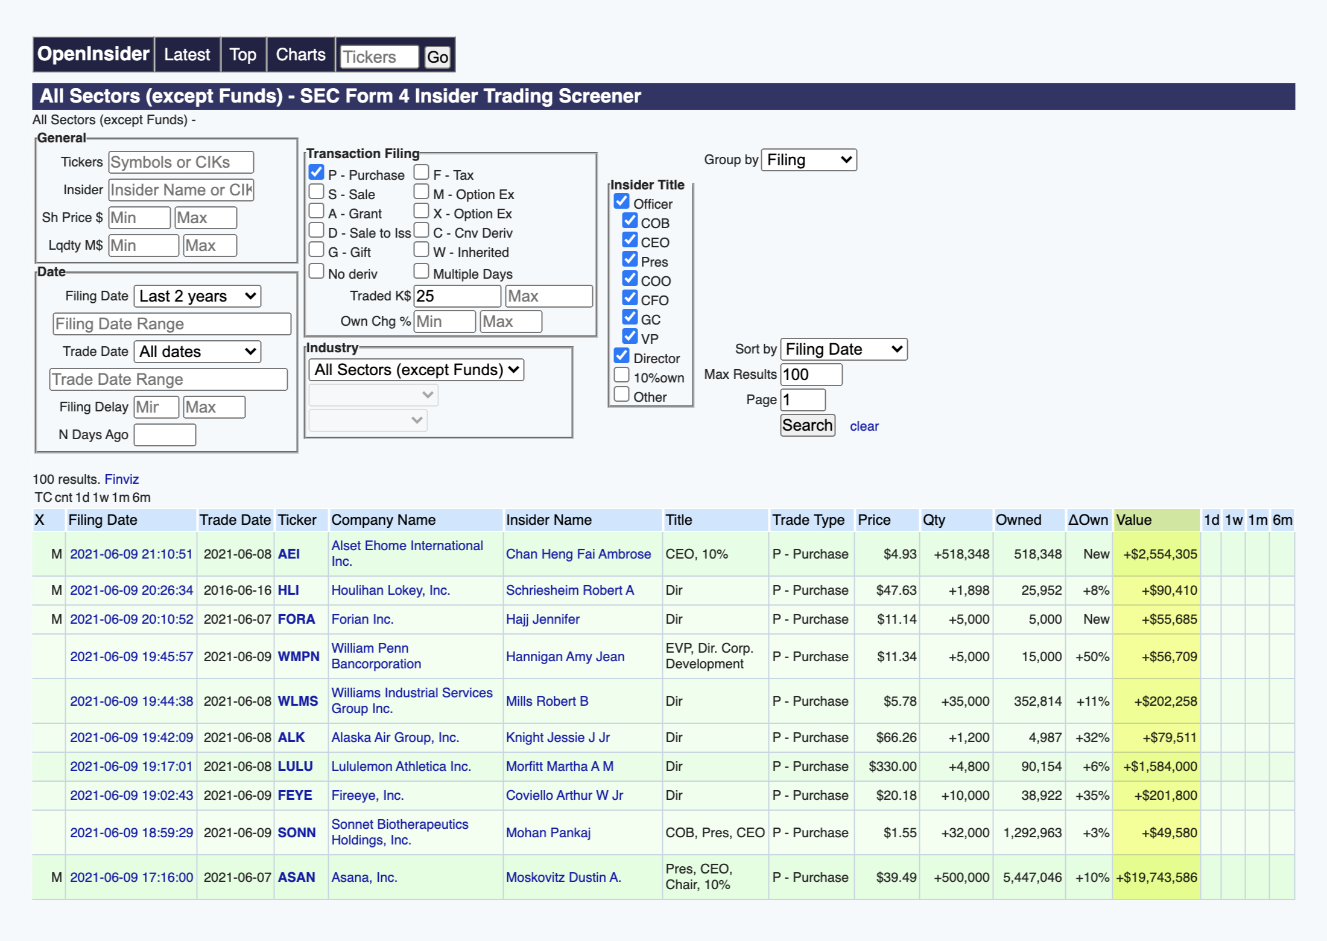Screen dimensions: 1327x941
Task: Click the Page number field
Action: coord(803,400)
